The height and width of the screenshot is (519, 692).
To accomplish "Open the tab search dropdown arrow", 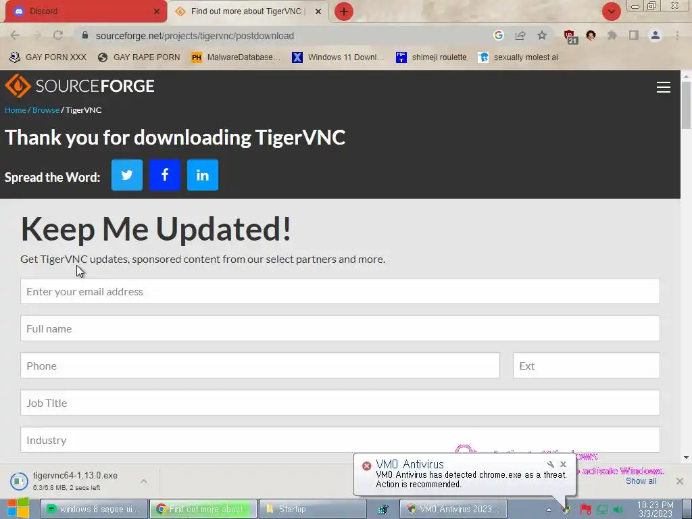I will pyautogui.click(x=611, y=11).
